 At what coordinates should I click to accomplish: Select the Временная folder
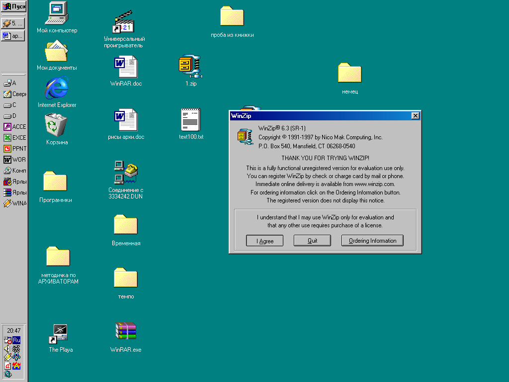click(x=126, y=230)
